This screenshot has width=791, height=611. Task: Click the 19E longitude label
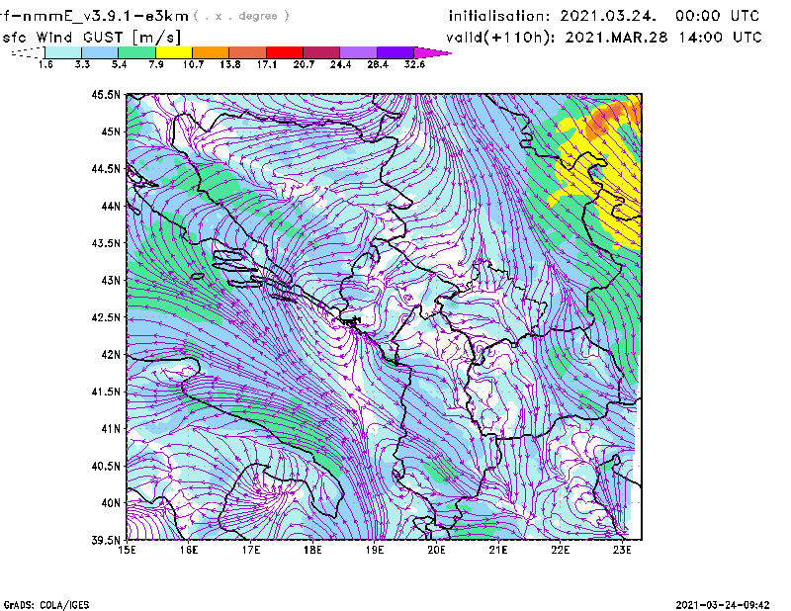(375, 550)
